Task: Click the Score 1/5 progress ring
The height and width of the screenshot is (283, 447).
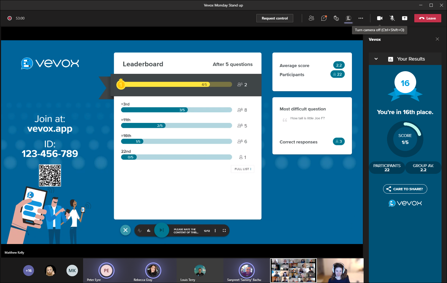Action: [405, 139]
